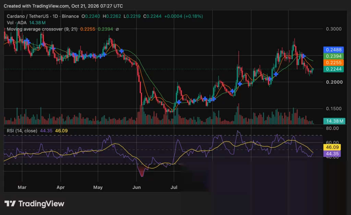The height and width of the screenshot is (215, 351).
Task: Click the red RSI oversold shaded dip
Action: tap(142, 171)
